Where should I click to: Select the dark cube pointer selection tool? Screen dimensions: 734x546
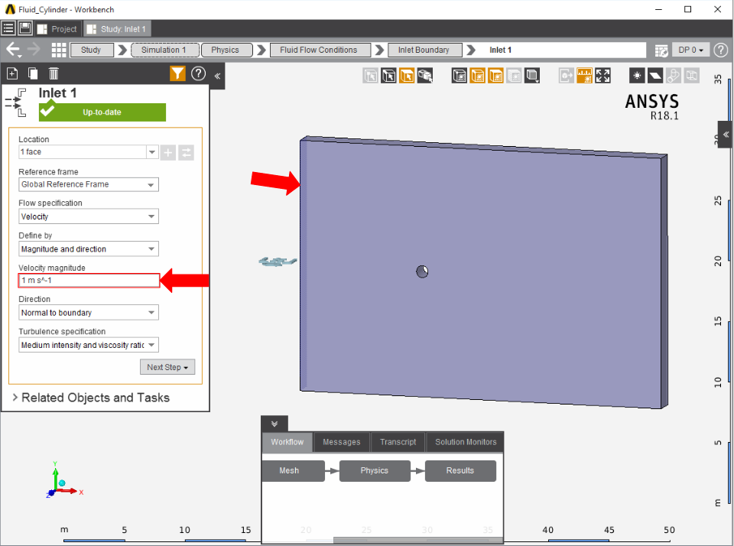(x=388, y=76)
